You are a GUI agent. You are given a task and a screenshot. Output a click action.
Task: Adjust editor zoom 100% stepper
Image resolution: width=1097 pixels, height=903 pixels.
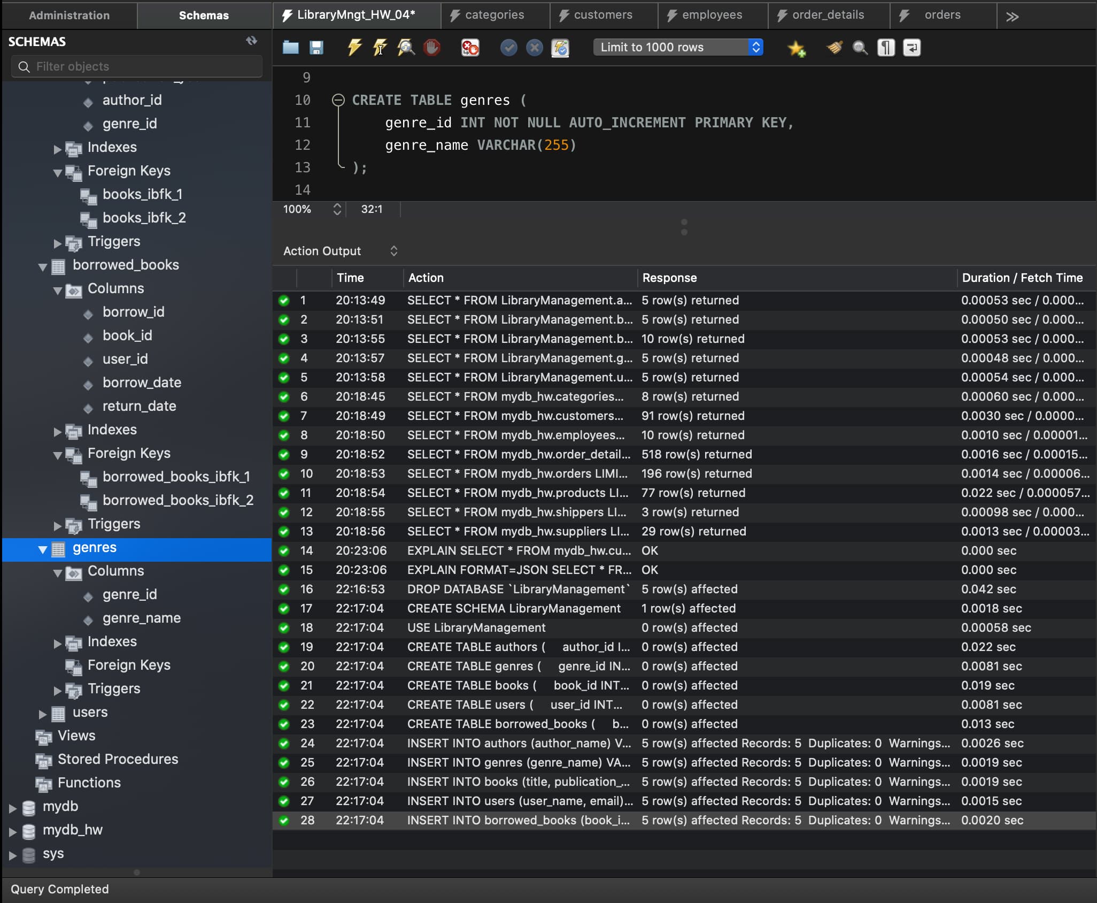click(x=337, y=209)
